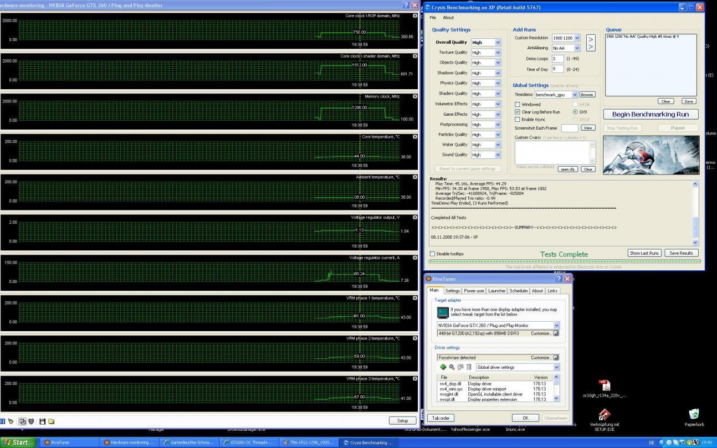Switch to the Power user tab

(x=474, y=291)
